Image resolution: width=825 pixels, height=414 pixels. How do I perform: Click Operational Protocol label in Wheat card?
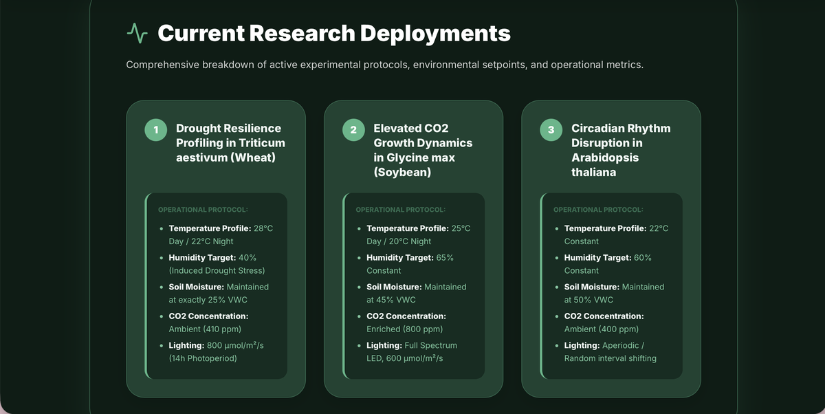coord(203,210)
